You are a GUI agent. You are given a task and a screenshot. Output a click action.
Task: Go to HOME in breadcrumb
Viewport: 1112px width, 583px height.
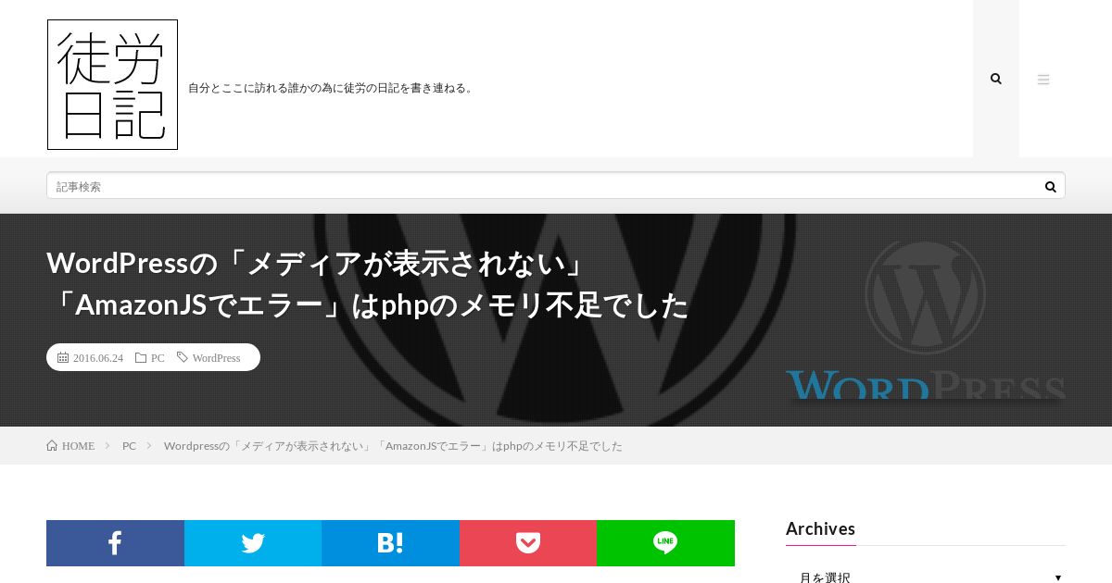pyautogui.click(x=78, y=446)
